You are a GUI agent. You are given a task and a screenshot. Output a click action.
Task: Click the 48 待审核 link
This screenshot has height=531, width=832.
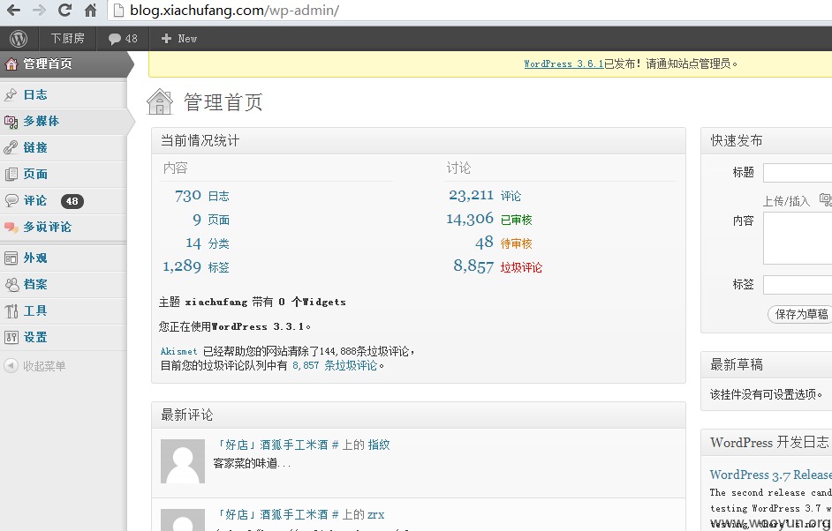coord(503,243)
